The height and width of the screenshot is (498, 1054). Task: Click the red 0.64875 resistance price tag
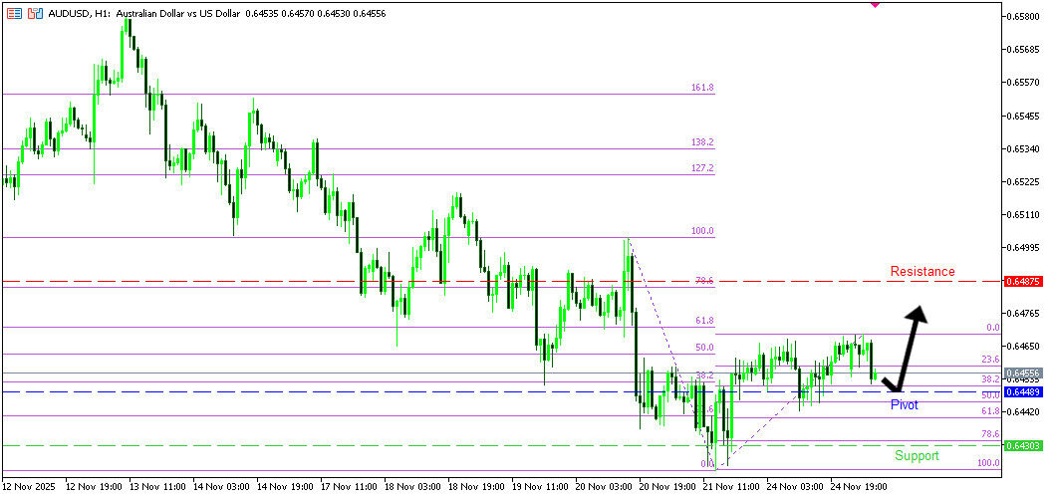point(1023,282)
